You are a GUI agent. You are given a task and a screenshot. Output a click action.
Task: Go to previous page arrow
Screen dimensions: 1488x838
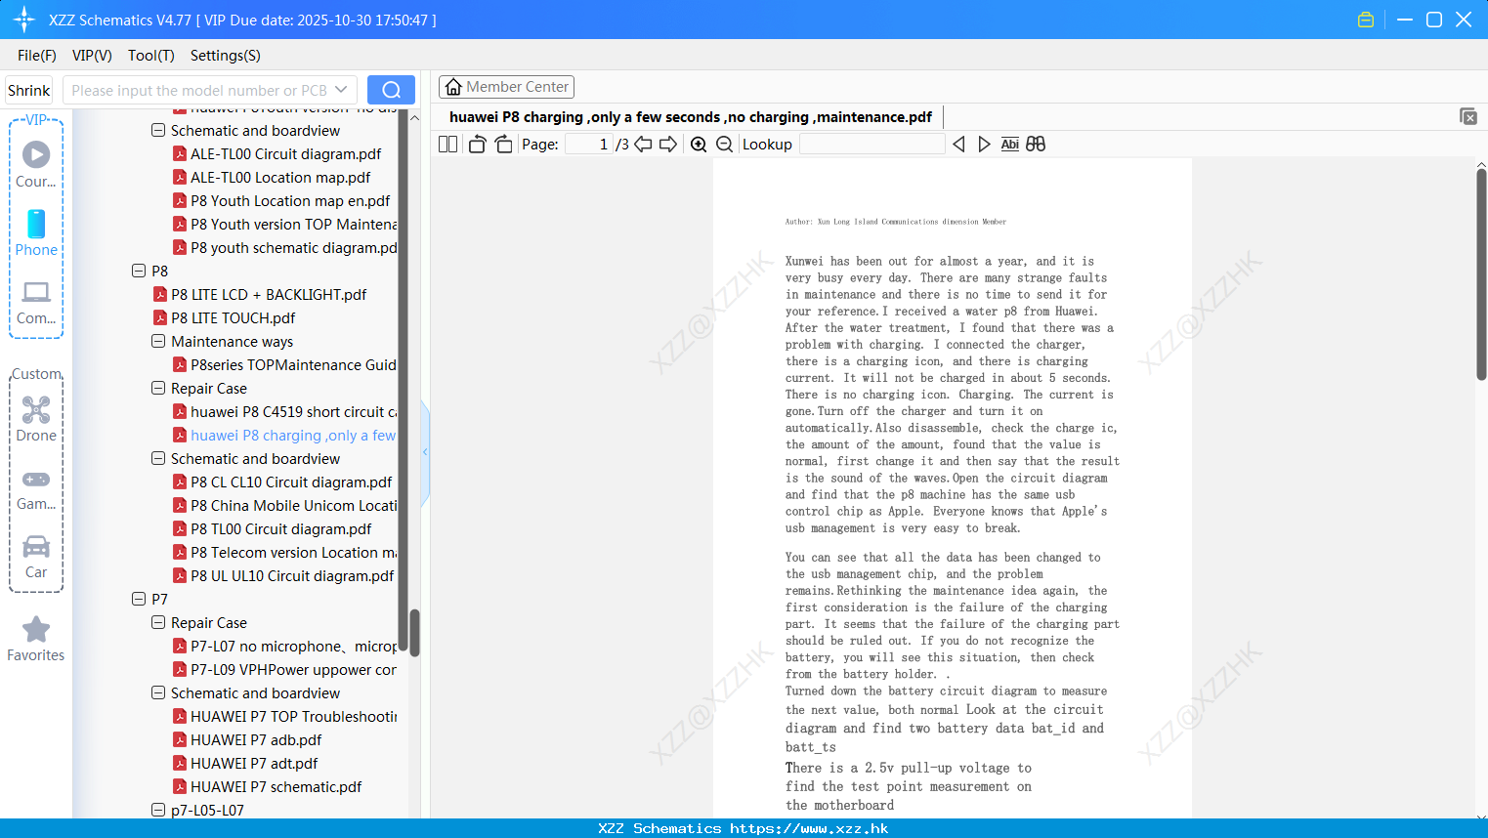(643, 145)
